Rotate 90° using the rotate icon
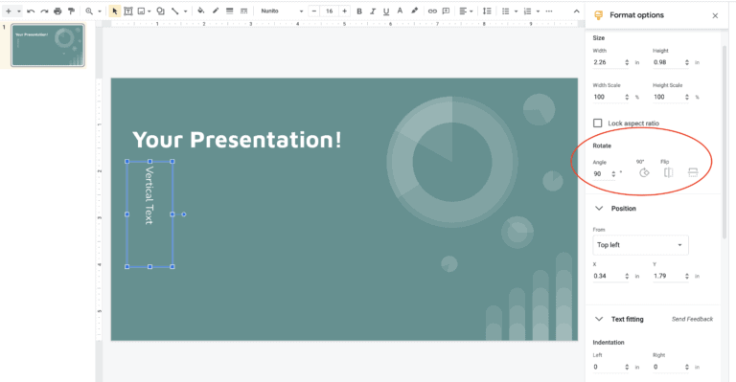 click(644, 173)
